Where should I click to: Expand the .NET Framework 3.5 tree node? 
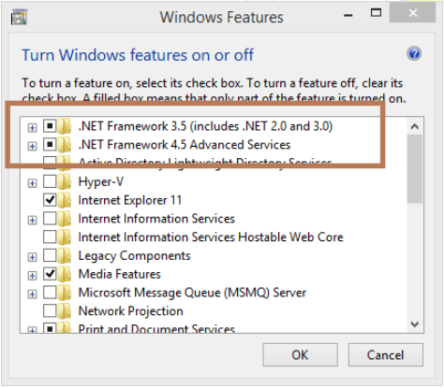click(32, 127)
